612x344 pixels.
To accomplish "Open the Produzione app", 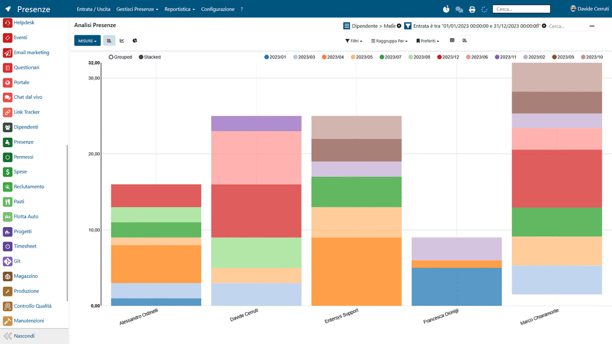I will point(21,291).
